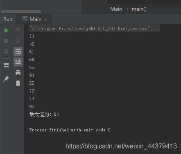The height and width of the screenshot is (154, 181).
Task: Click the Print output icon
Action: click(x=18, y=73)
